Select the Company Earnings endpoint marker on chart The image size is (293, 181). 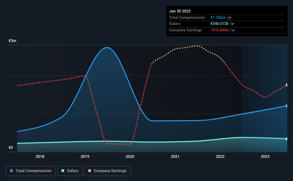click(x=287, y=85)
